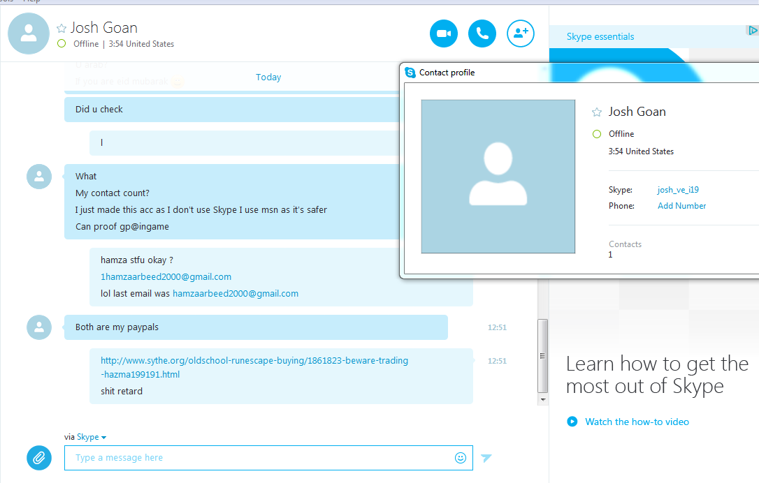Click Watch the how-to video link
This screenshot has height=483, width=759.
[637, 422]
